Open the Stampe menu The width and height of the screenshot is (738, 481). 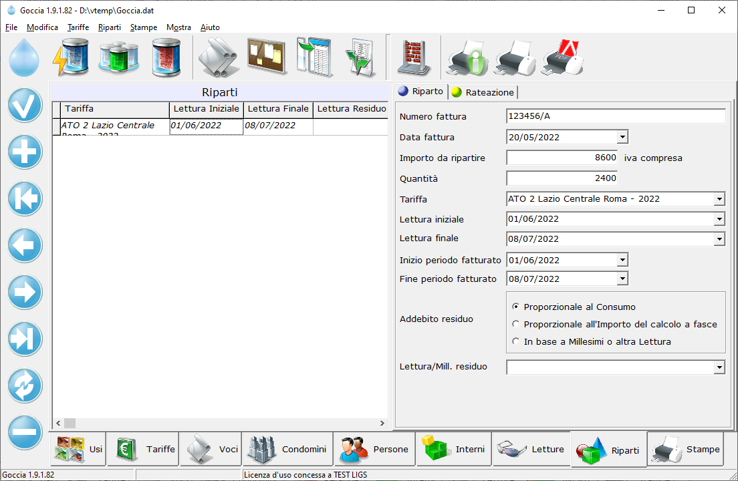pyautogui.click(x=144, y=27)
